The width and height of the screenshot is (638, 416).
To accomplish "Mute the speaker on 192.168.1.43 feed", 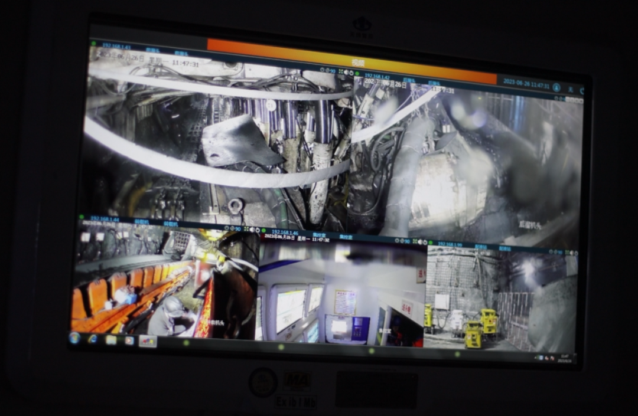I will click(347, 72).
